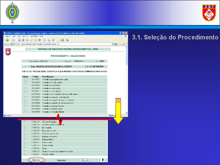Check the Terapia Ocupacional checkbox
The image size is (220, 165).
point(25,151)
